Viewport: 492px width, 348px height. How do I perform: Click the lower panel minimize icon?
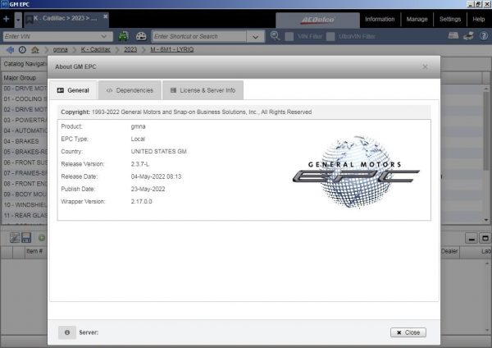pyautogui.click(x=471, y=238)
